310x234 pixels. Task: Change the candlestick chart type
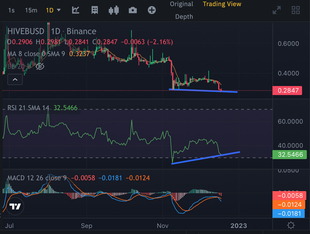click(x=114, y=10)
